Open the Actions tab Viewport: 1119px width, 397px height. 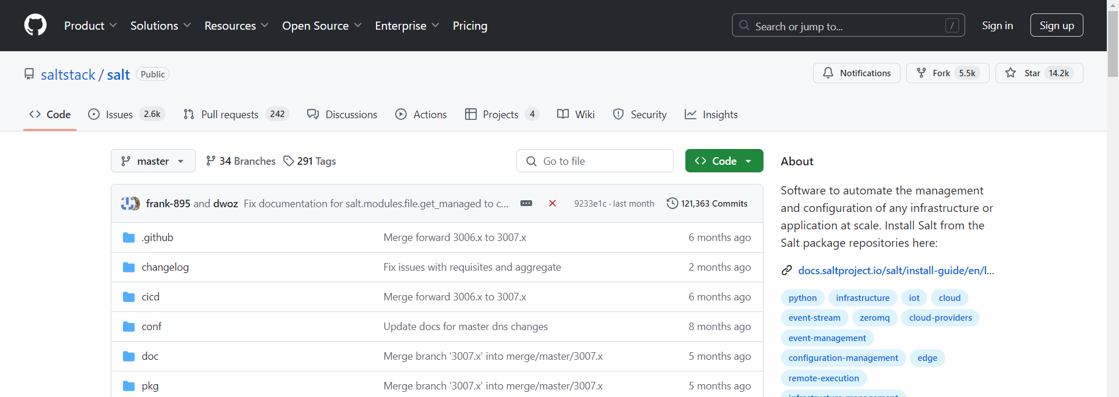pos(421,114)
